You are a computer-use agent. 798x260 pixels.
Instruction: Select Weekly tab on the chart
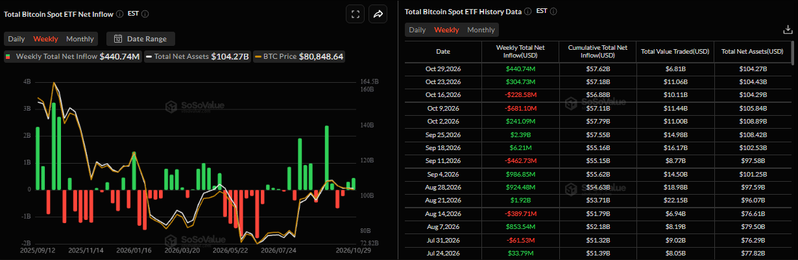coord(45,39)
